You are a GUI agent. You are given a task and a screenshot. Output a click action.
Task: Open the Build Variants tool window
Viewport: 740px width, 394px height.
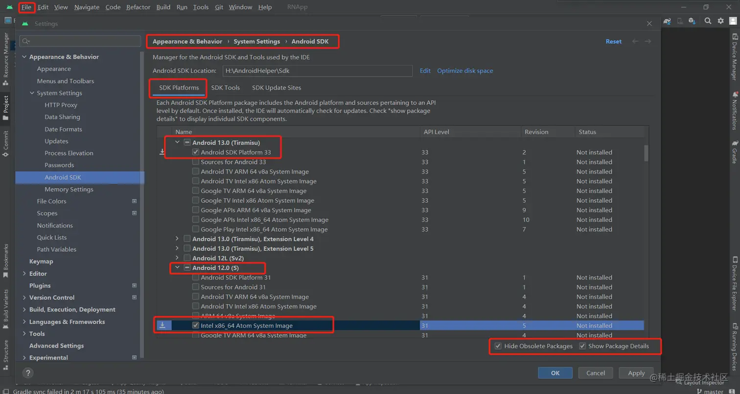(6, 309)
